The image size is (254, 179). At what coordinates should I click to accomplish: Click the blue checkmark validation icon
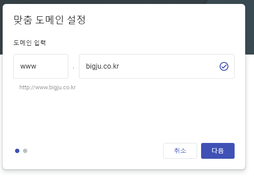click(224, 66)
